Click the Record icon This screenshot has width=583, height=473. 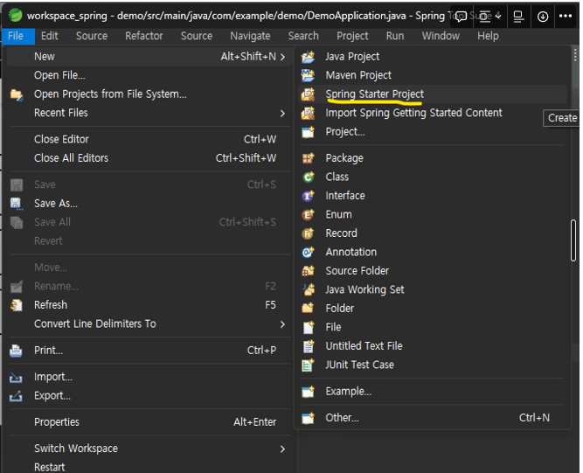(x=308, y=233)
